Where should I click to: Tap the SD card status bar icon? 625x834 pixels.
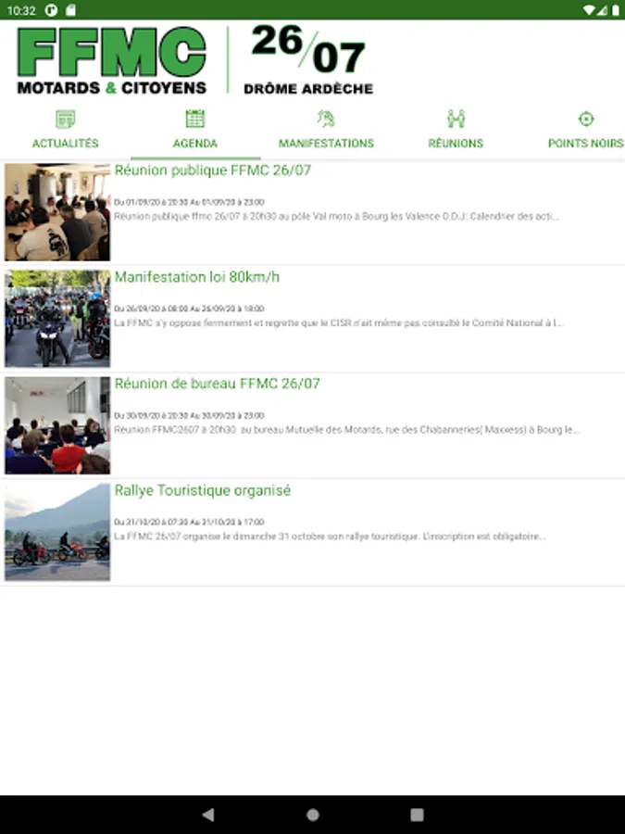click(x=70, y=10)
